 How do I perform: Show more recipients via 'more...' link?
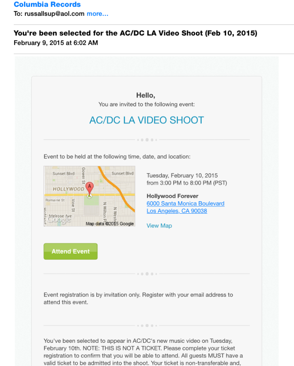(97, 14)
